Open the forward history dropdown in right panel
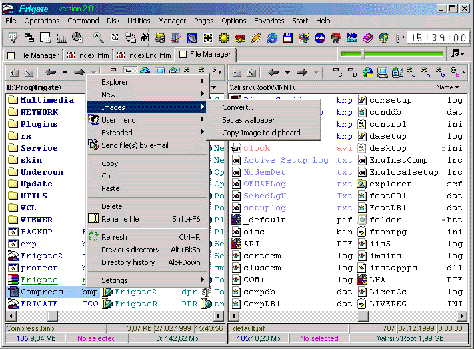474x349 pixels. [x=316, y=73]
